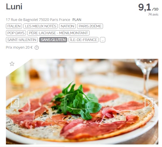Click the SAINT-VALENTIN tag
Screen dimensions: 162x147
(22, 40)
